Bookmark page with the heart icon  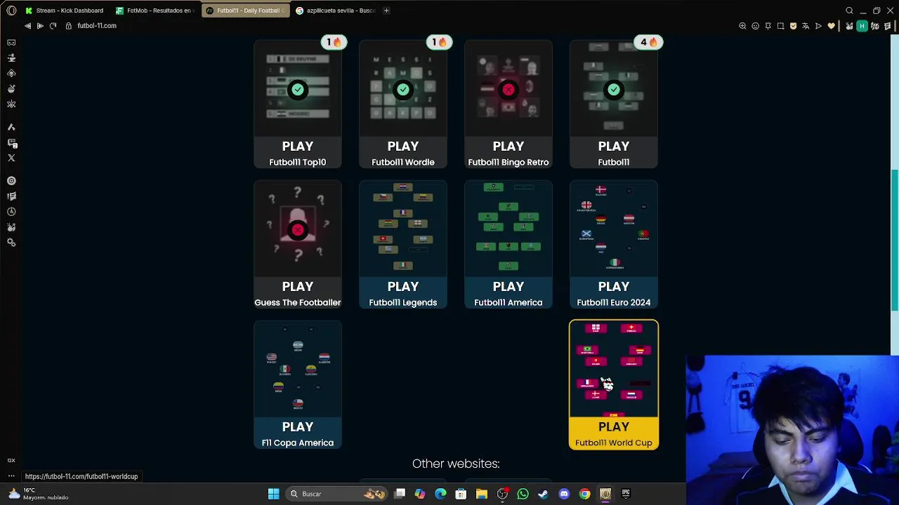[832, 26]
